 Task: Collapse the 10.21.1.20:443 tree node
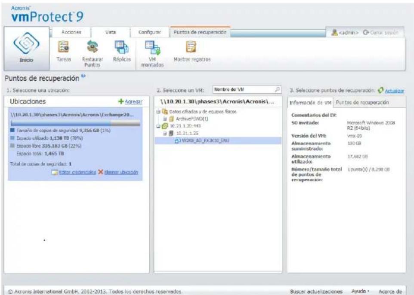pyautogui.click(x=158, y=126)
